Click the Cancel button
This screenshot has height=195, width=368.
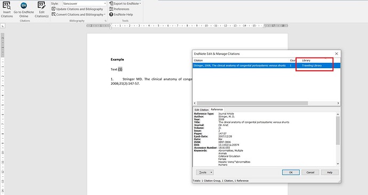coord(310,172)
